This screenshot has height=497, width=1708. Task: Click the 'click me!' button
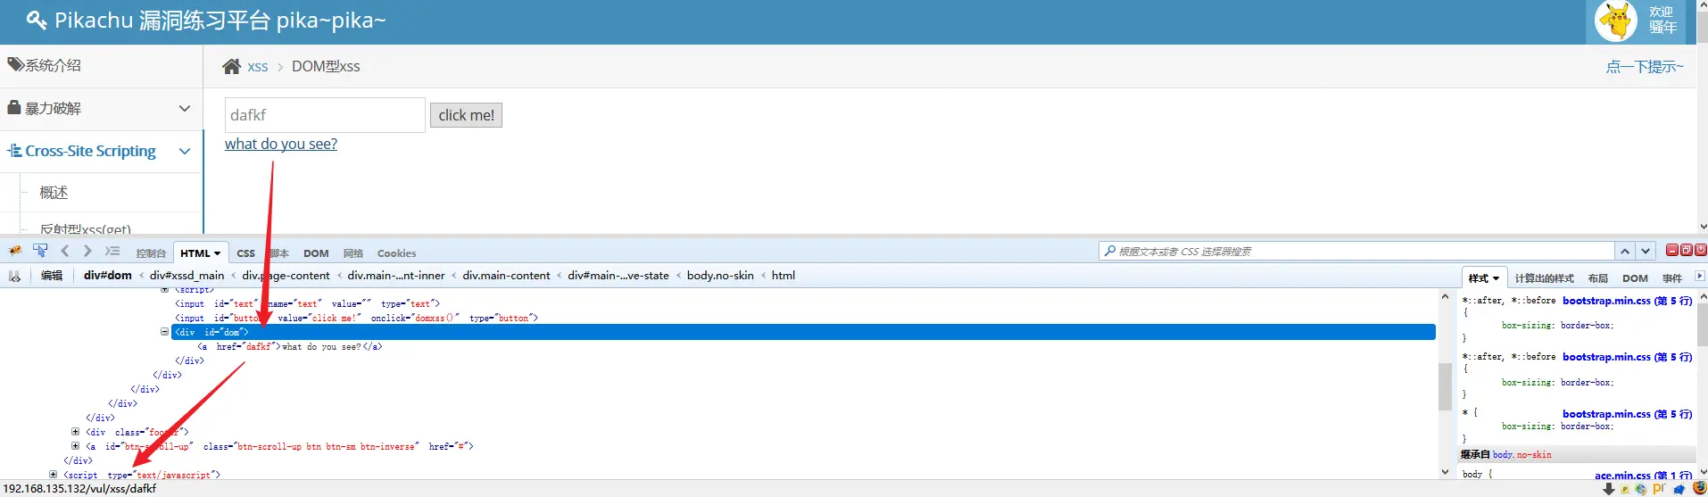pyautogui.click(x=466, y=115)
